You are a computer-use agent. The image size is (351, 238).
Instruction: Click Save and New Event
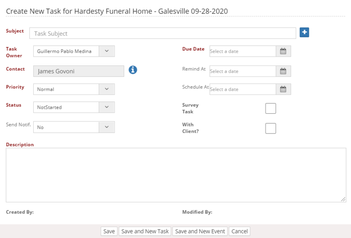[200, 231]
